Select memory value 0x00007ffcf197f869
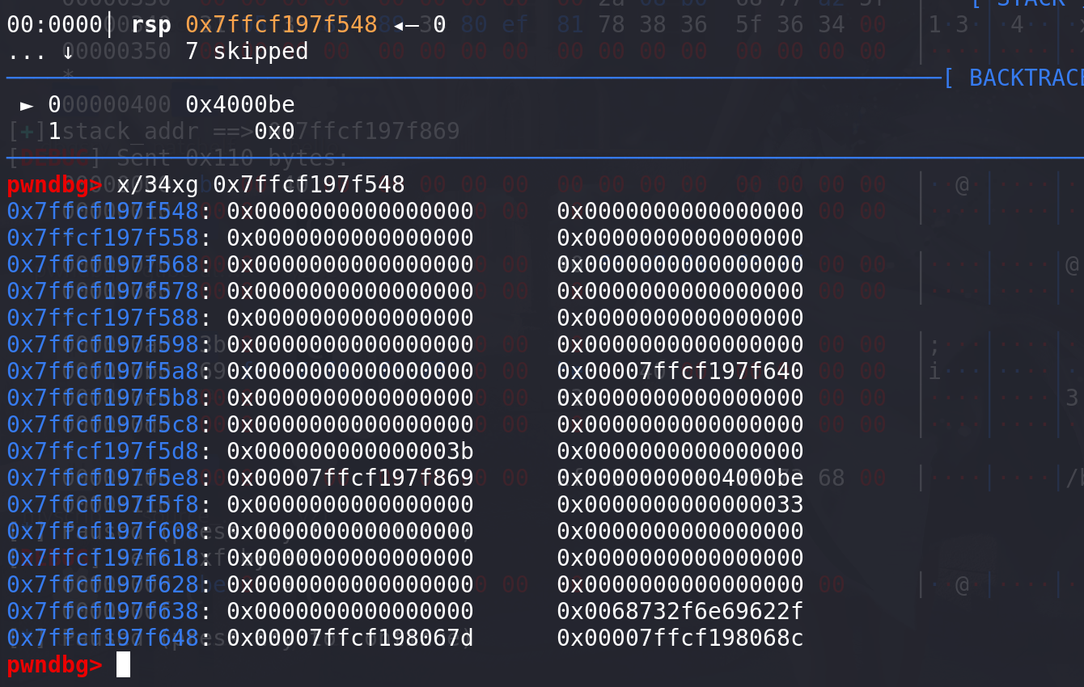The image size is (1084, 687). (350, 478)
